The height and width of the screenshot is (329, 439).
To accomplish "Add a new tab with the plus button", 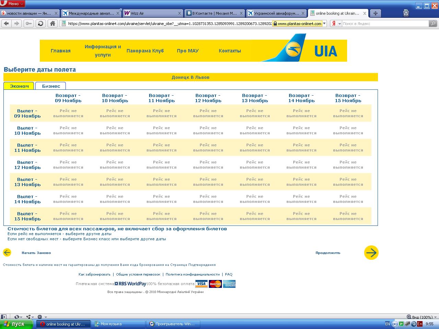I will pyautogui.click(x=376, y=13).
